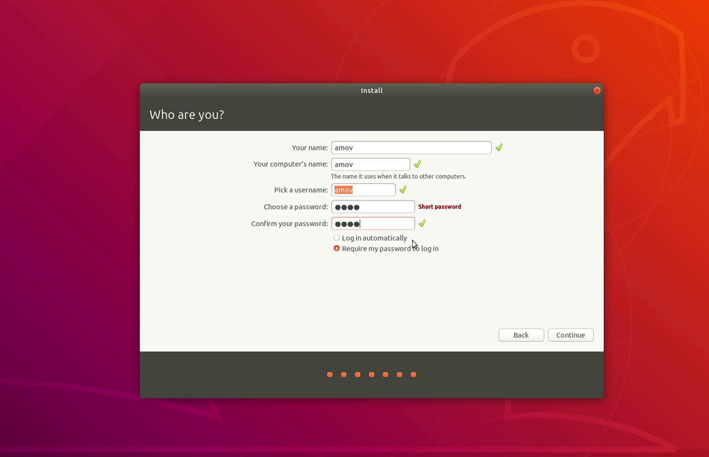This screenshot has height=457, width=709.
Task: Click the computer's name input field
Action: [x=370, y=164]
